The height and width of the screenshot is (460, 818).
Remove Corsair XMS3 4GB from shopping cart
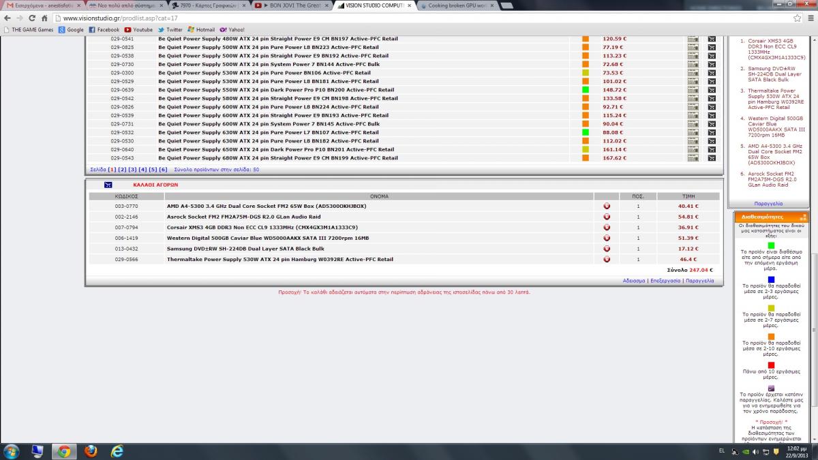[x=607, y=228]
